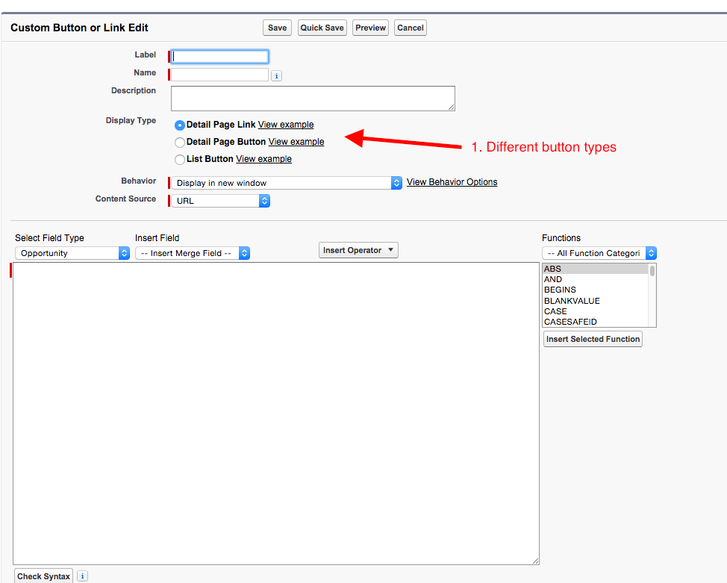Select the Detail Page Button radio option
This screenshot has height=583, width=727.
pyautogui.click(x=179, y=142)
